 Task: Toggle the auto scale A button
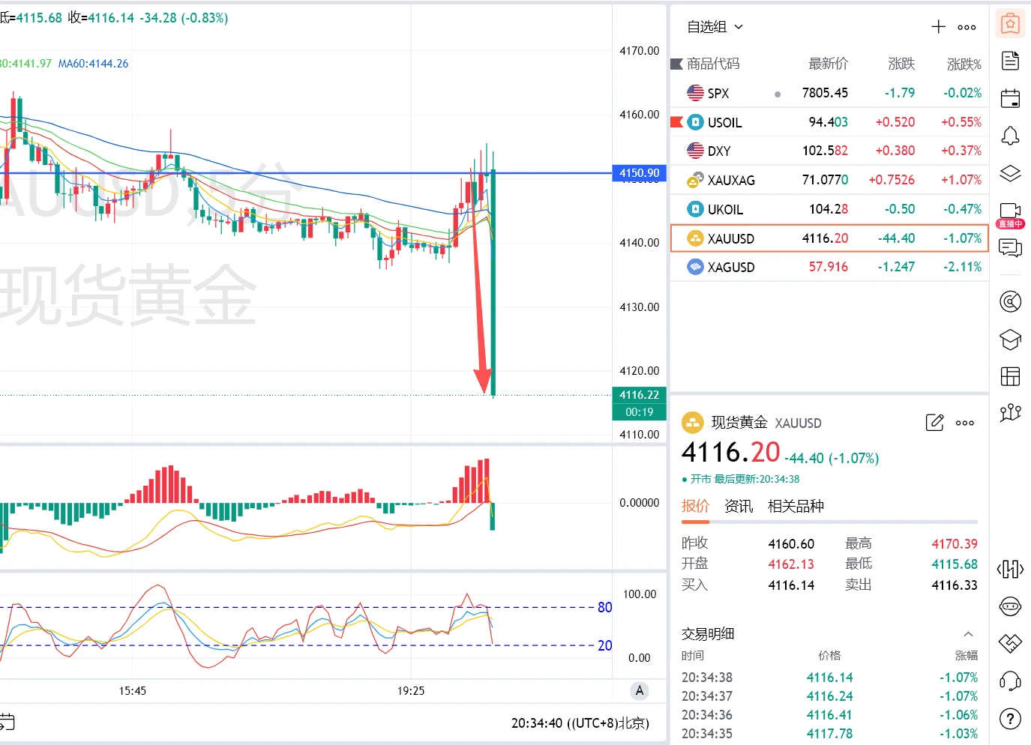coord(640,691)
